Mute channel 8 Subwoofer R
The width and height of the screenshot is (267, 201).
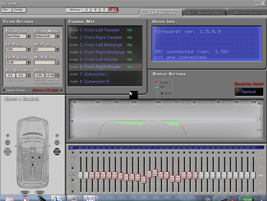pyautogui.click(x=74, y=81)
